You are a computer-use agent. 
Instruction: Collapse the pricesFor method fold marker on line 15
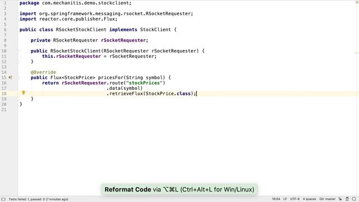18,77
